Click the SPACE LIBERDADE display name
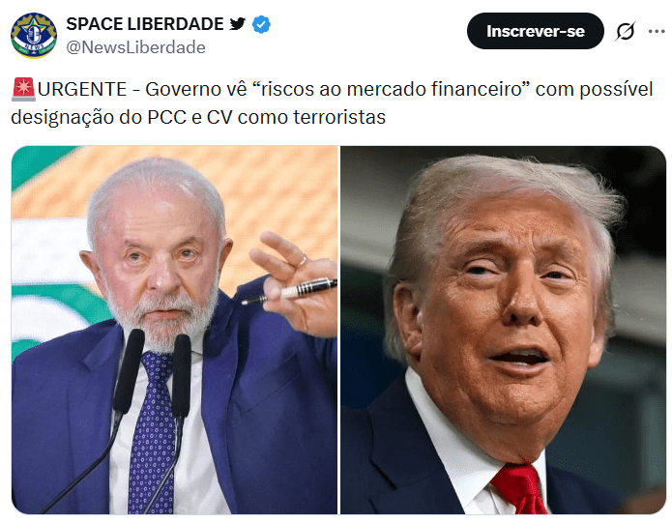 pos(145,24)
